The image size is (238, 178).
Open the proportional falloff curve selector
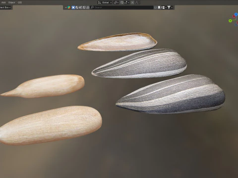(137, 2)
